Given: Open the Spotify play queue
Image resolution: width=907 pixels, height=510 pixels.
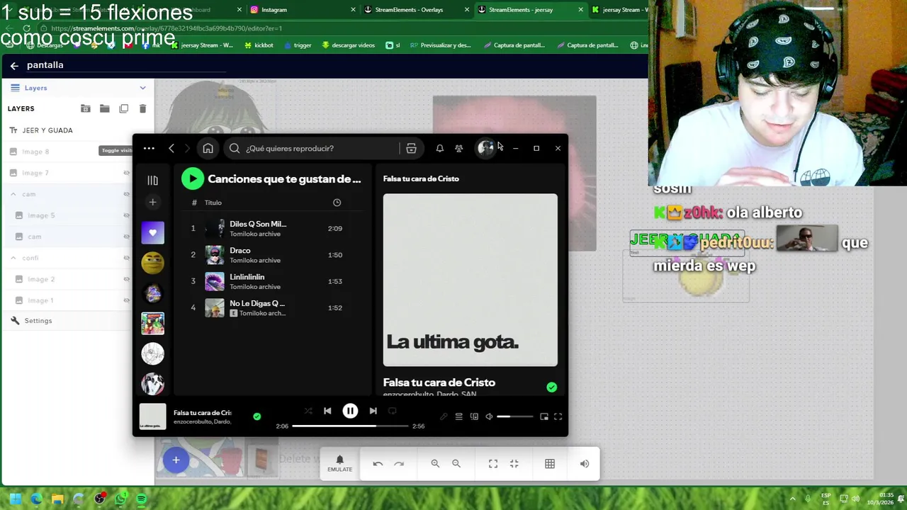Looking at the screenshot, I should 458,416.
